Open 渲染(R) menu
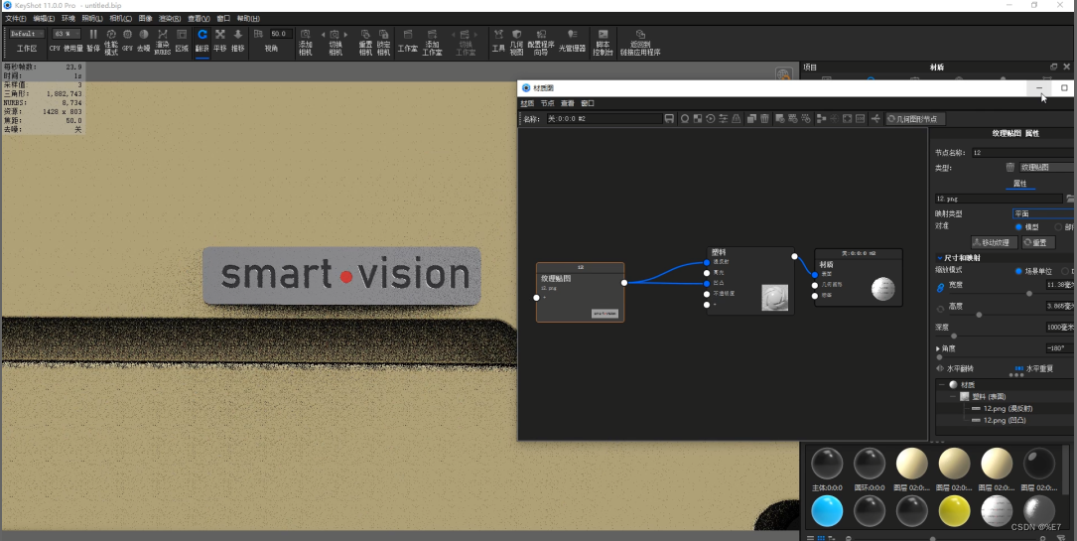Viewport: 1077px width, 541px height. 170,19
